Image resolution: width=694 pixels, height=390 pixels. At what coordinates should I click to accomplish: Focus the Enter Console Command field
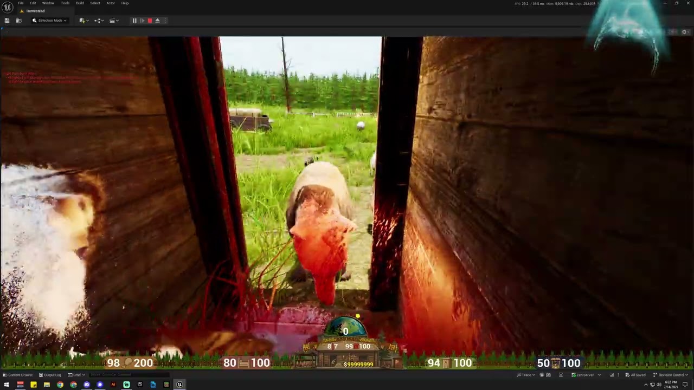tap(129, 375)
